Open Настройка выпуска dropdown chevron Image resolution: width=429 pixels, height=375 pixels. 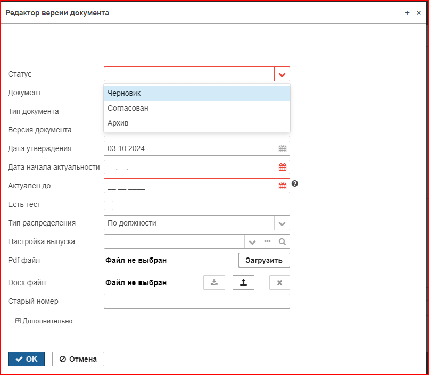(x=252, y=241)
